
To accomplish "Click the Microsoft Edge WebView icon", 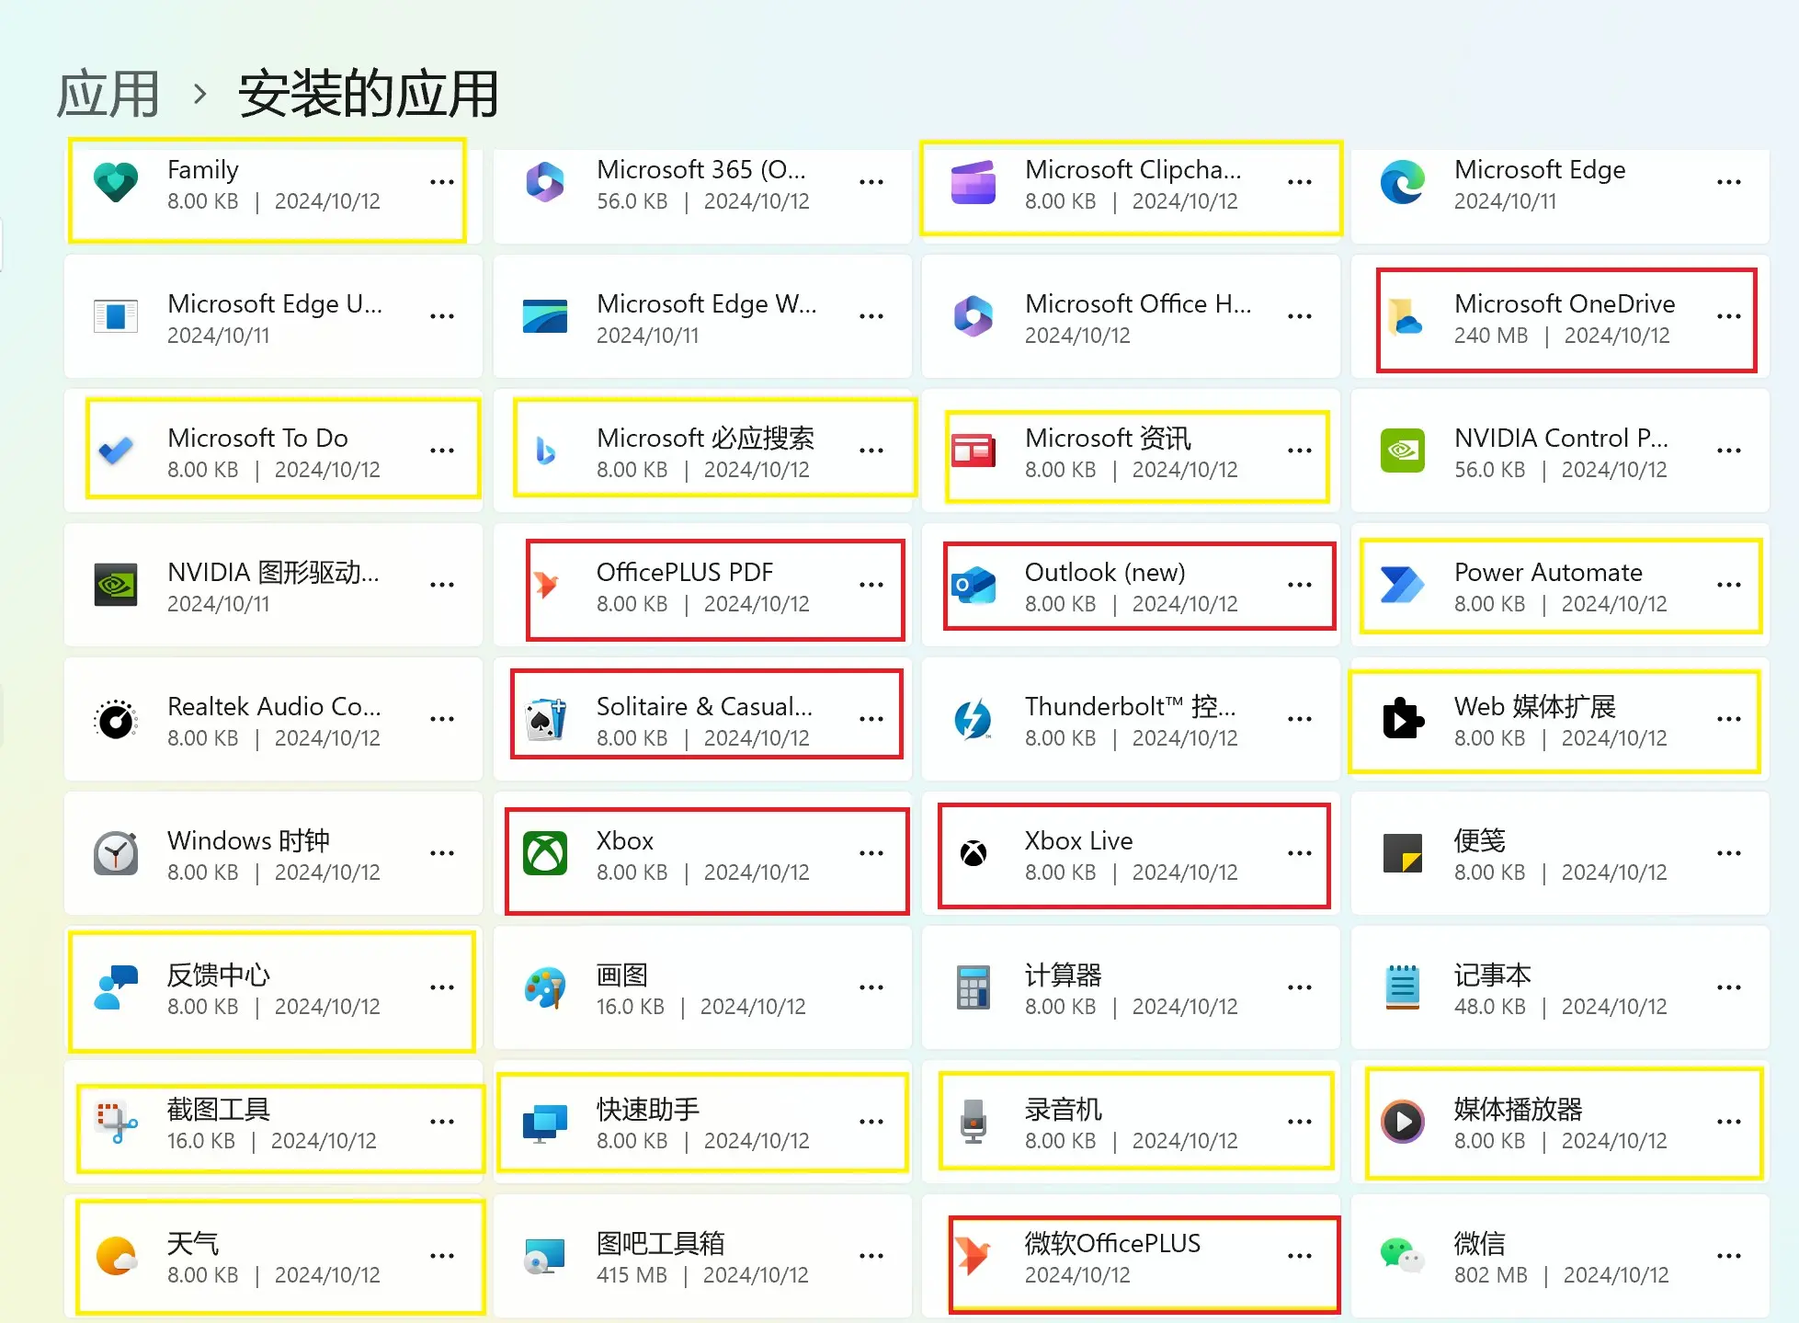I will pos(545,316).
